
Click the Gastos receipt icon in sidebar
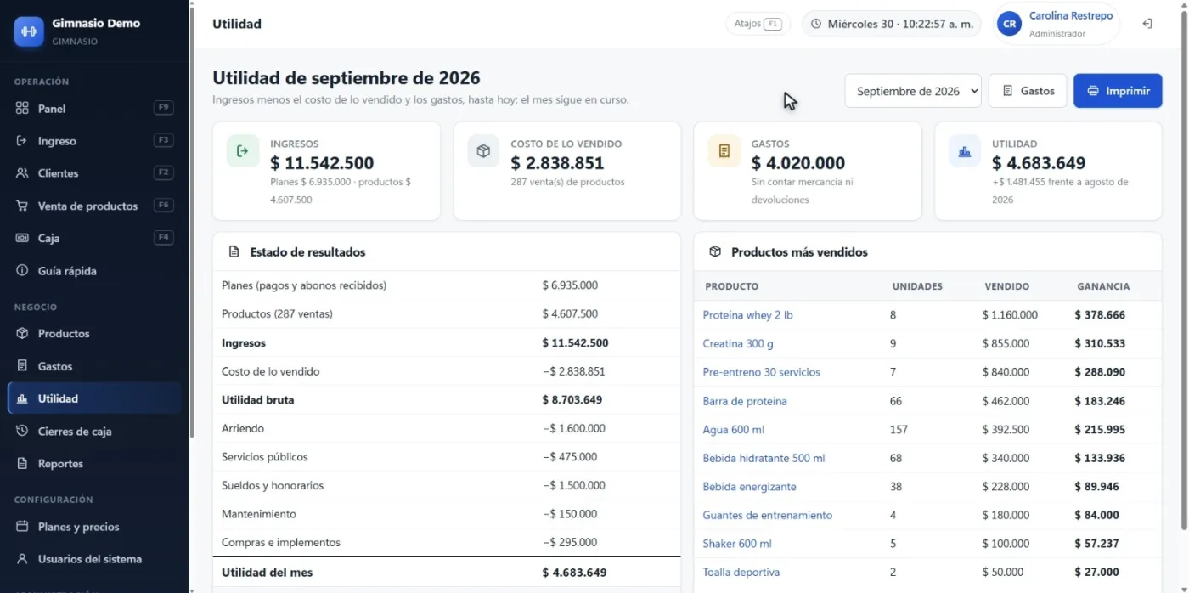(22, 366)
